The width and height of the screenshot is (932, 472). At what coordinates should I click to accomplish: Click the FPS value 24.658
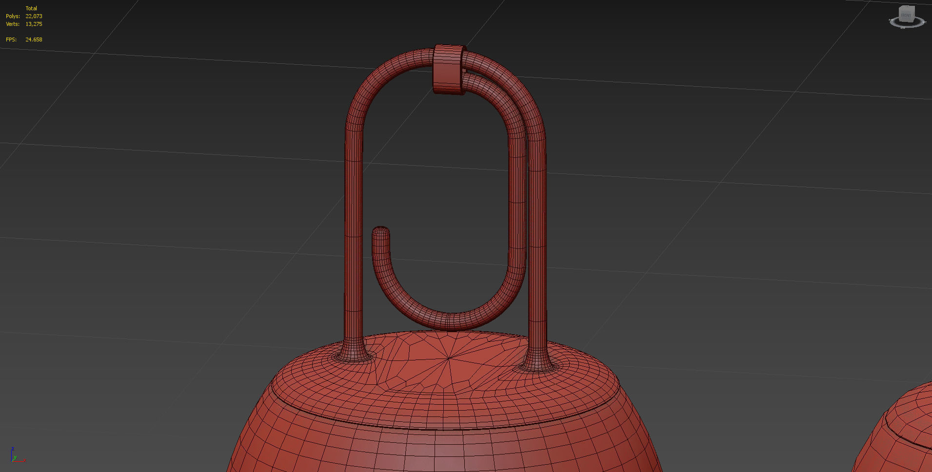pyautogui.click(x=34, y=39)
